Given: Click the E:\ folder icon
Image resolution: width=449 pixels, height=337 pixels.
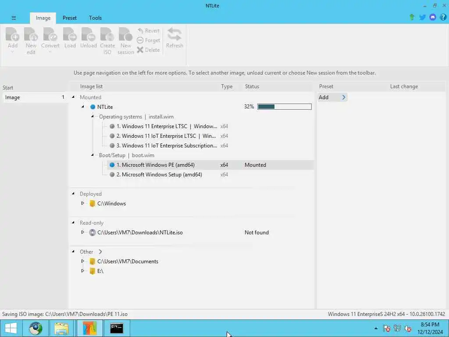Looking at the screenshot, I should [92, 271].
